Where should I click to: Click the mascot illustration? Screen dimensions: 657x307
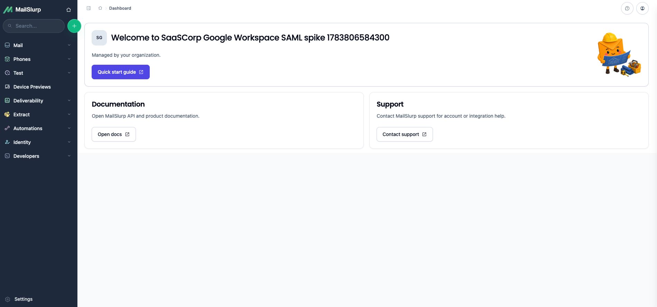619,54
